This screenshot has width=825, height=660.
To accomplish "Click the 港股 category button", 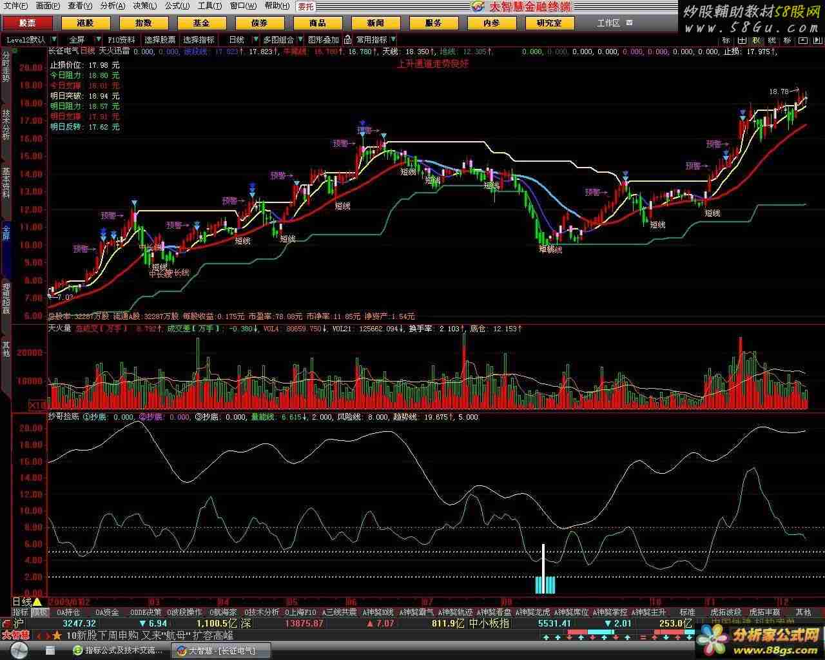I will [x=85, y=23].
